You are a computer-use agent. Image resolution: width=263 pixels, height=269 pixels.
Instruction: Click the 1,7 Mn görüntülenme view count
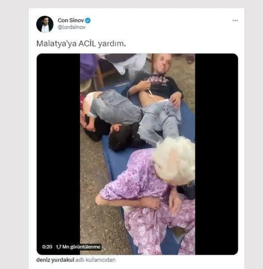click(x=78, y=247)
